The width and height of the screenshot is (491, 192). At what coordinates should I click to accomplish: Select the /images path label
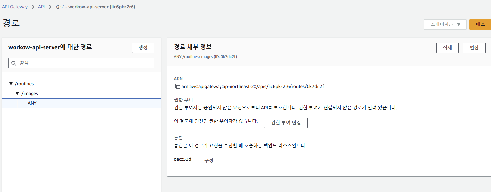point(30,93)
